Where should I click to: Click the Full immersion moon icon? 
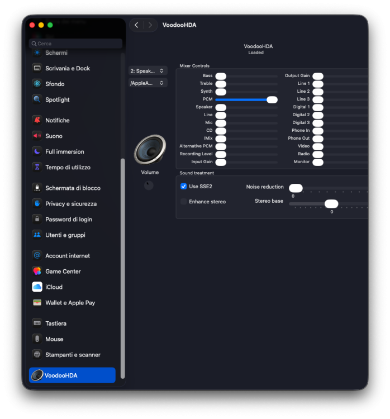click(x=37, y=151)
